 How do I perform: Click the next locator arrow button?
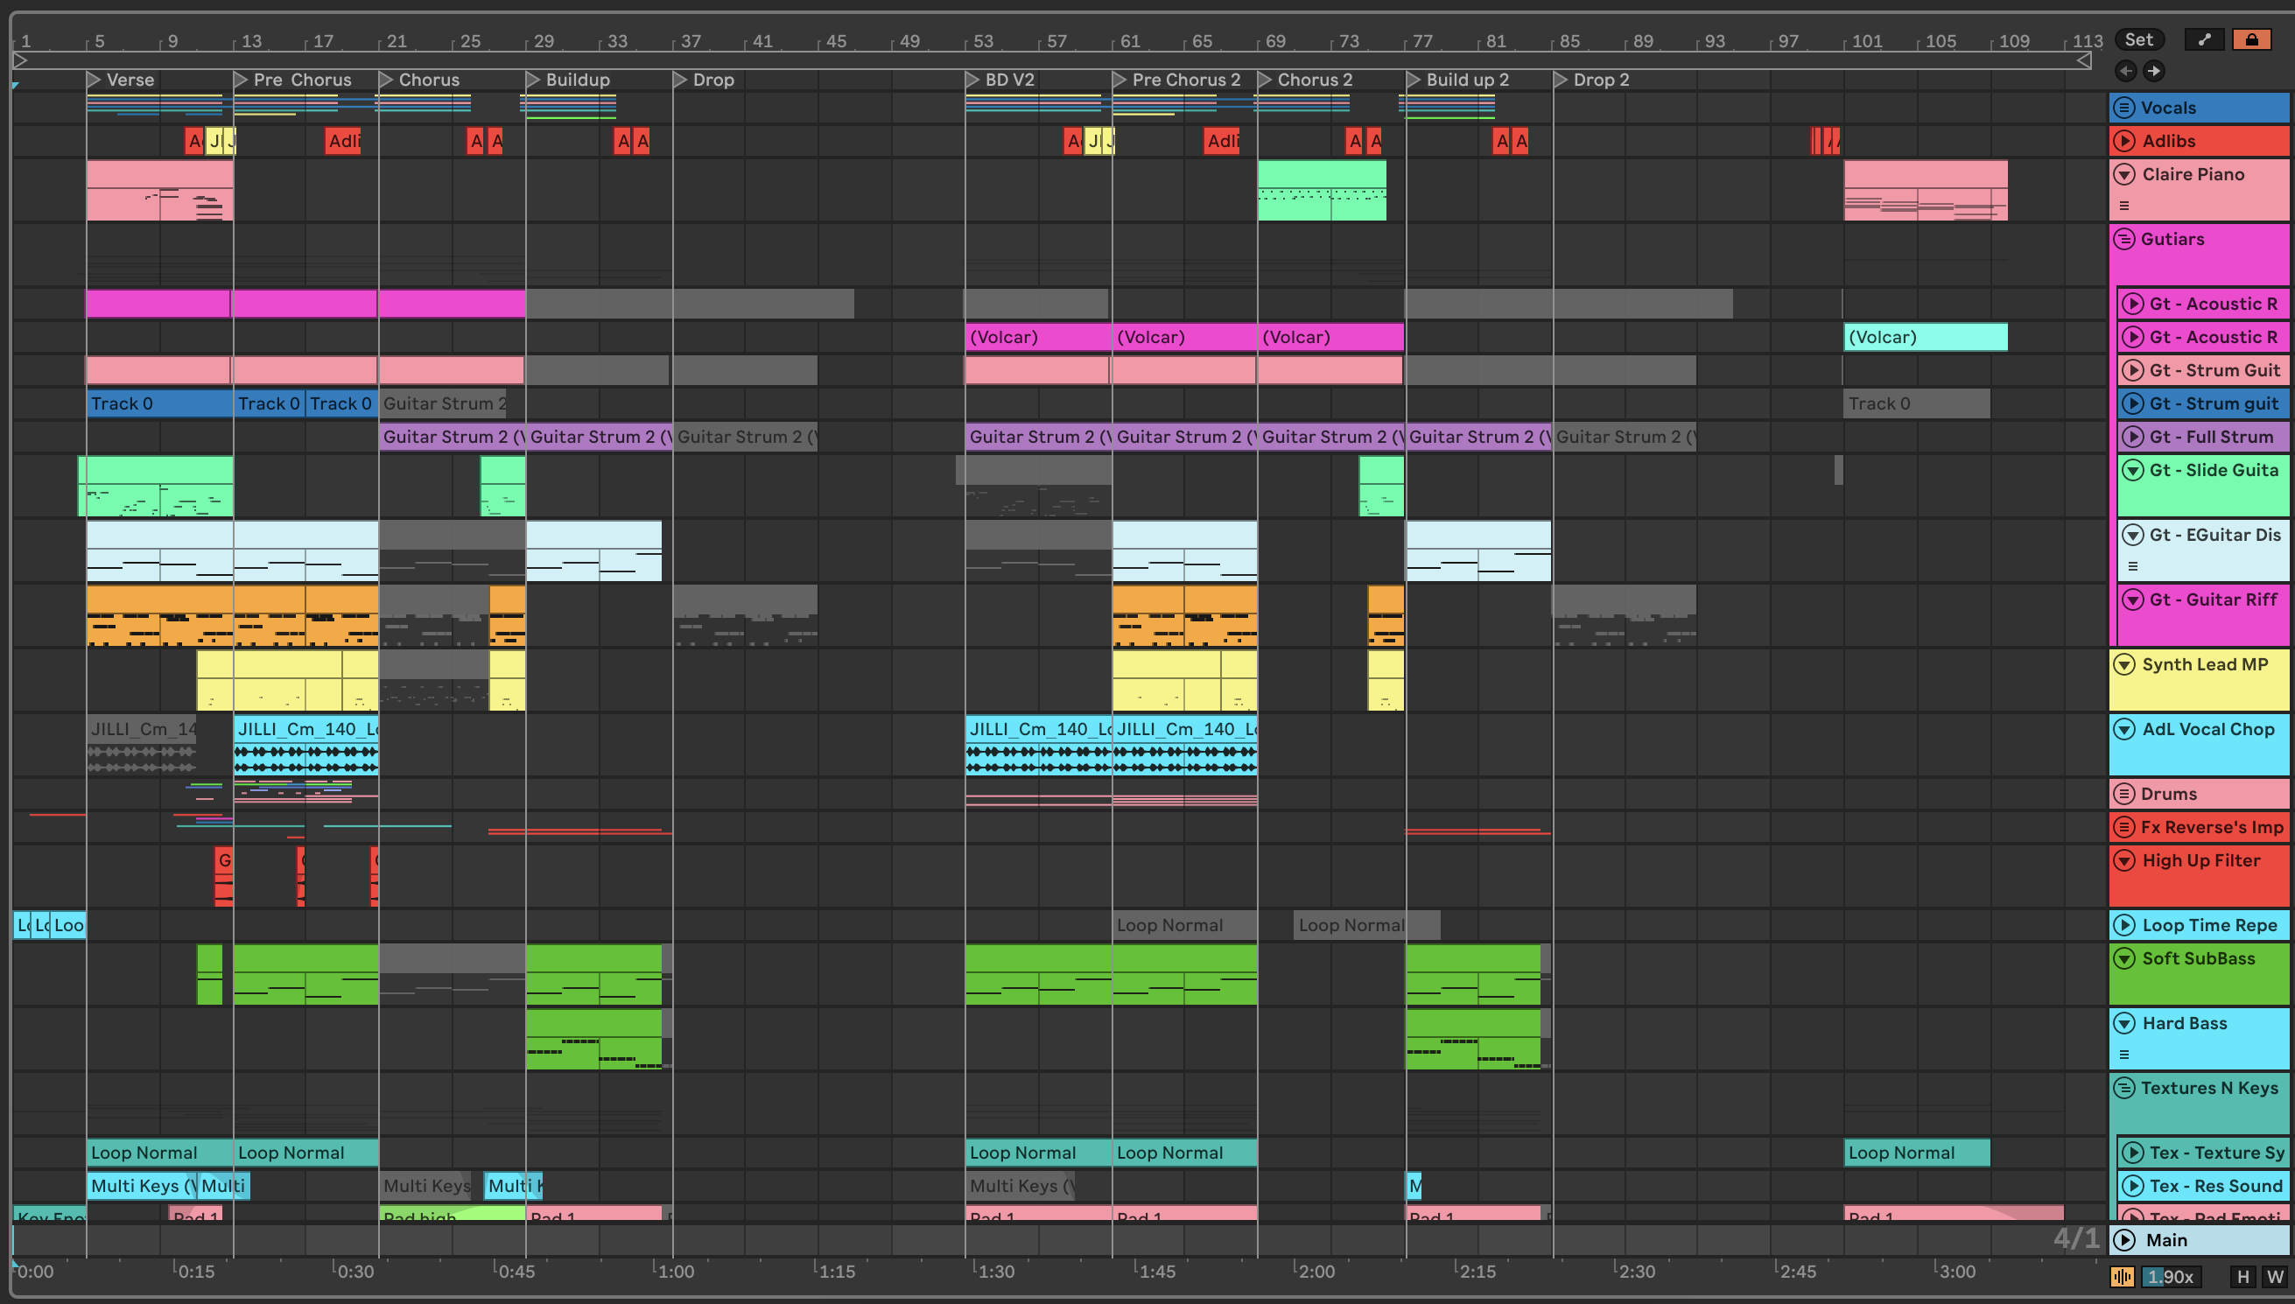click(x=2154, y=71)
